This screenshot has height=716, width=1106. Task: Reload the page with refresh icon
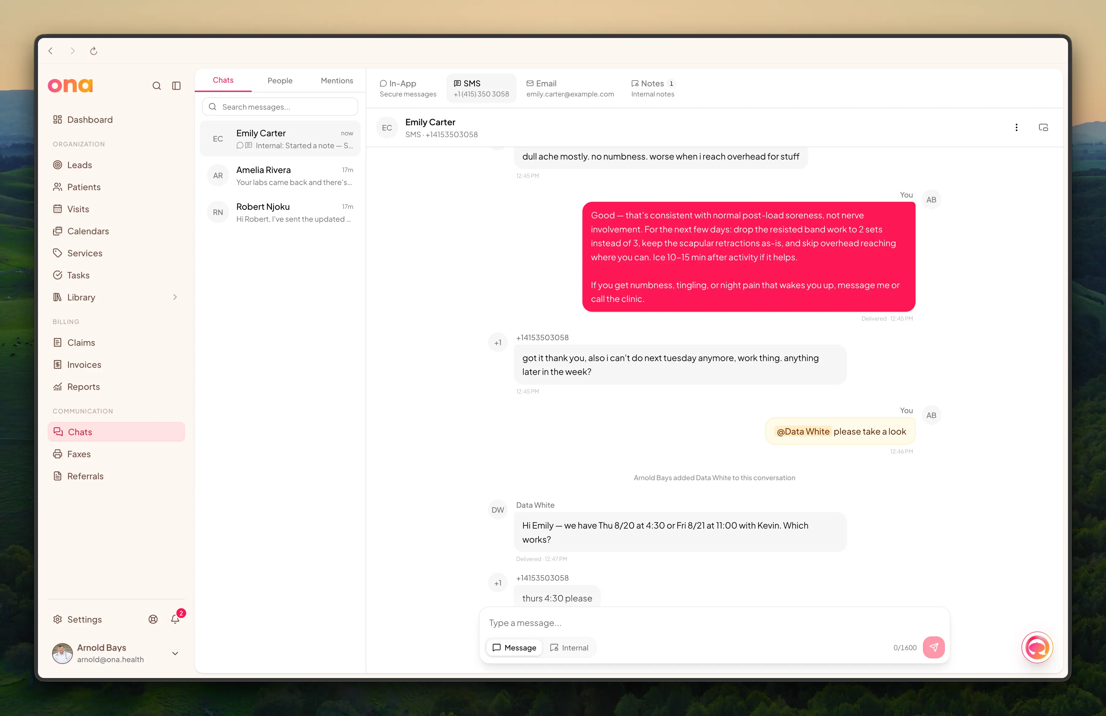click(x=93, y=51)
